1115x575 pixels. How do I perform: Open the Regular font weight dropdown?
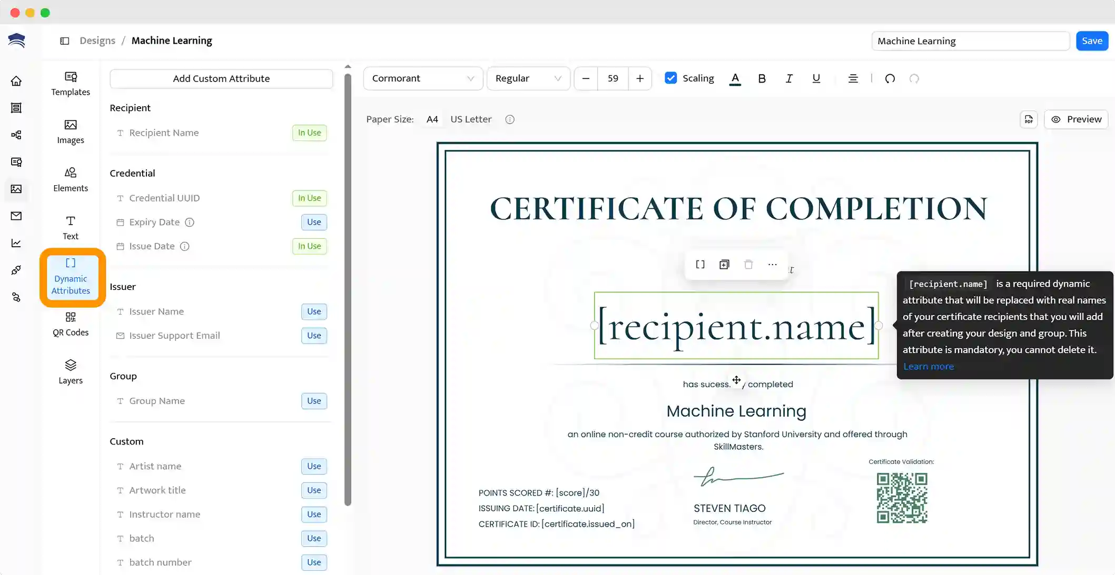pyautogui.click(x=528, y=78)
